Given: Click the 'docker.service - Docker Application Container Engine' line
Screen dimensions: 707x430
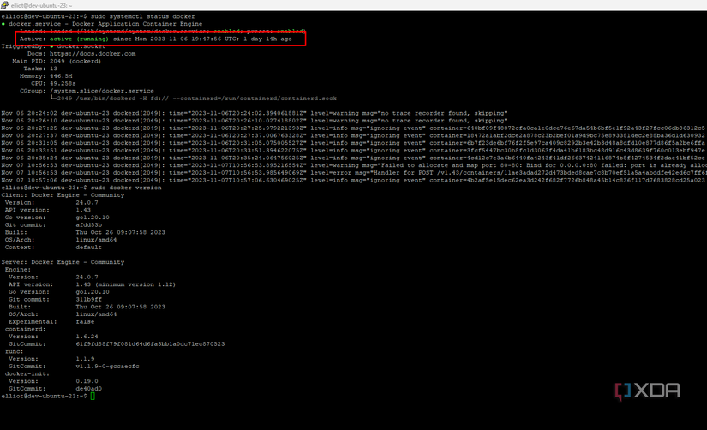Looking at the screenshot, I should coord(105,24).
